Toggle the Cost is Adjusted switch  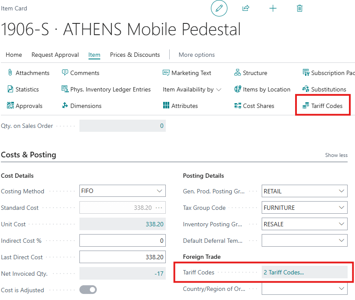[88, 290]
